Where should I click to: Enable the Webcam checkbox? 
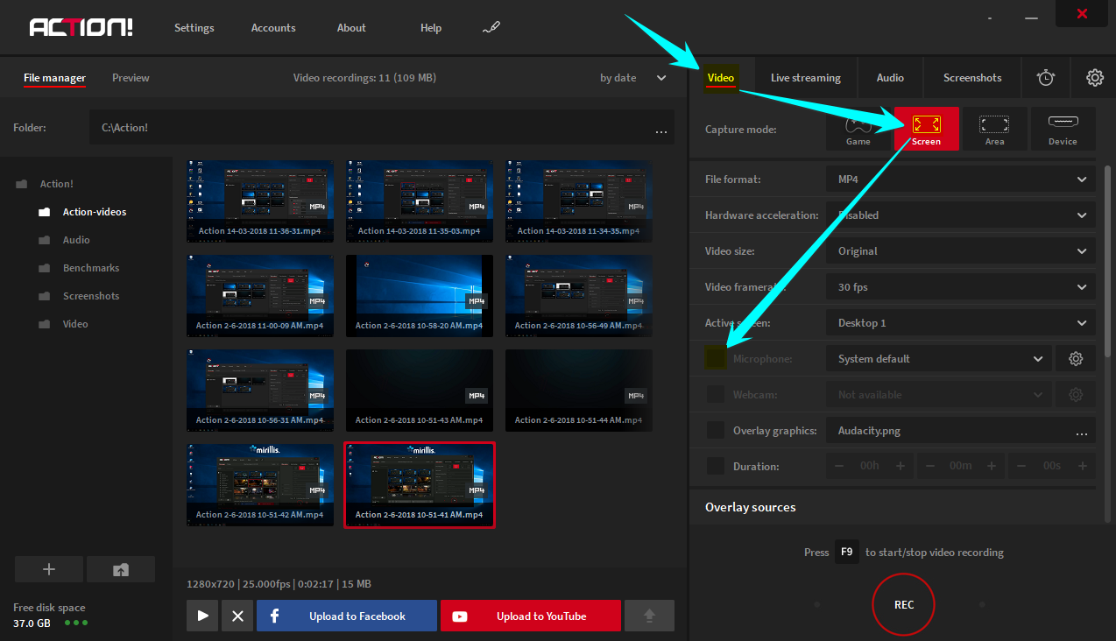pos(714,394)
